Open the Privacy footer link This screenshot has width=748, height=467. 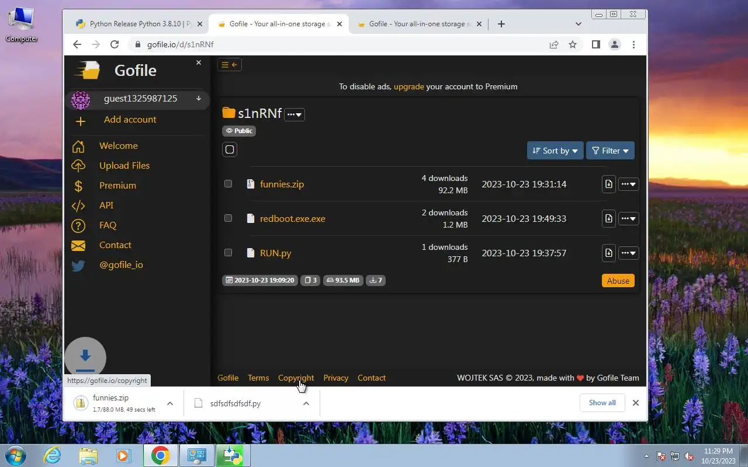point(336,378)
